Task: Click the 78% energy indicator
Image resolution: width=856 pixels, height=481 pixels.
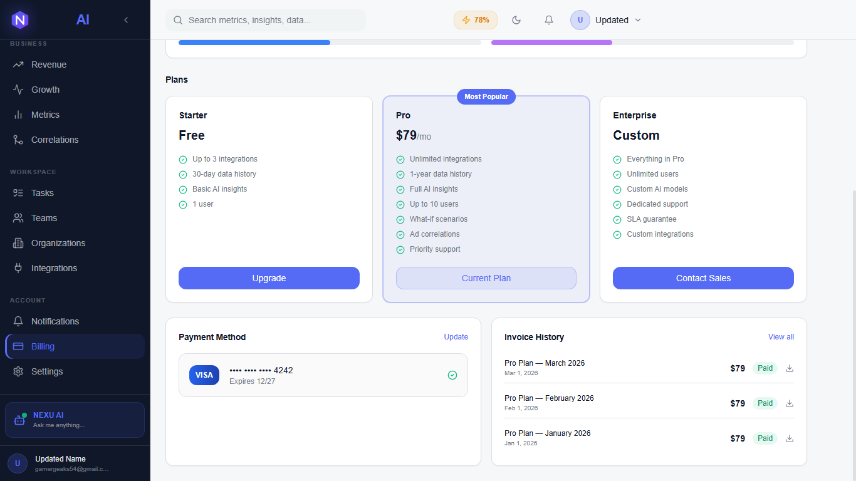Action: [x=475, y=19]
